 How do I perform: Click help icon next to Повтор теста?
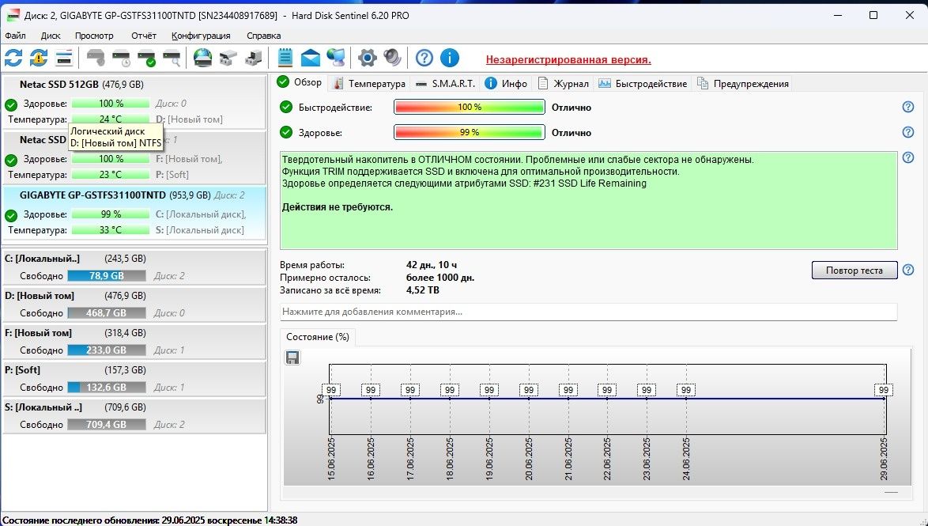click(908, 270)
